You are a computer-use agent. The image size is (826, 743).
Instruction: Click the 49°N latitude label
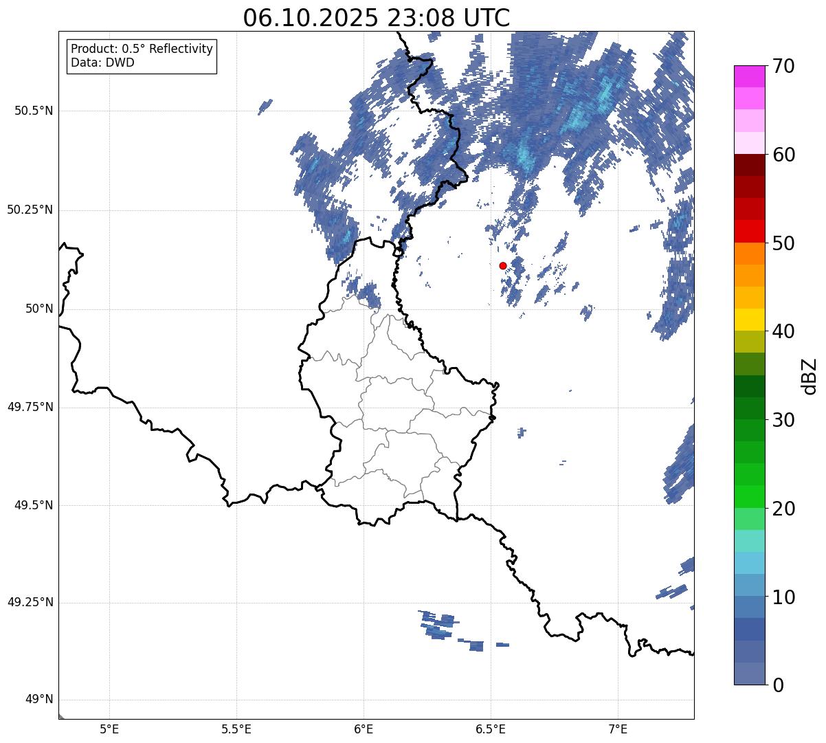pyautogui.click(x=39, y=700)
